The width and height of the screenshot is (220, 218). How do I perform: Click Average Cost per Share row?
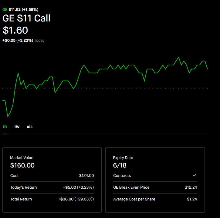coord(155,199)
